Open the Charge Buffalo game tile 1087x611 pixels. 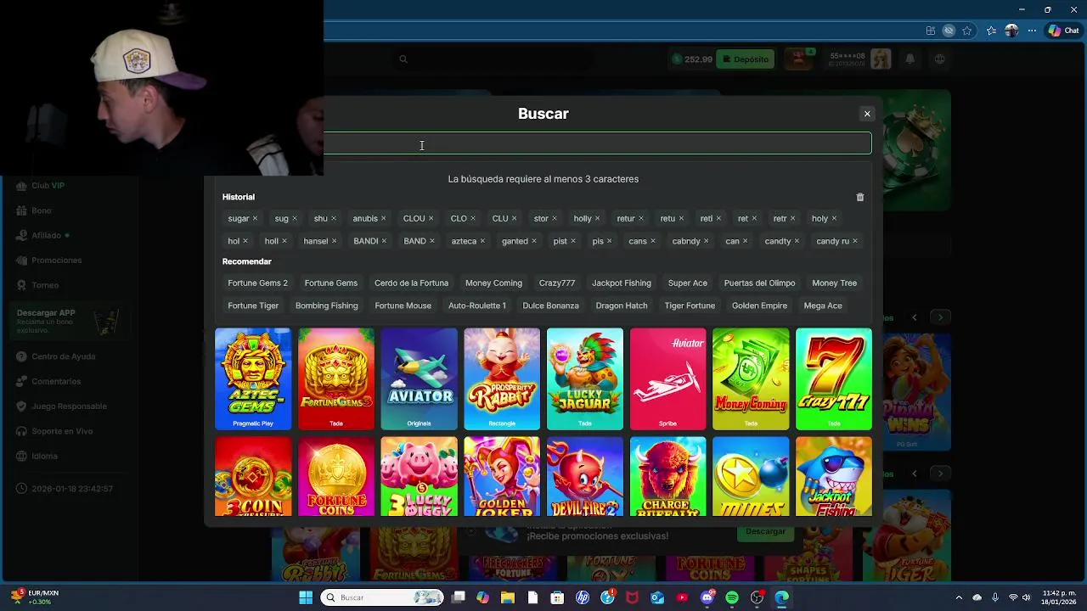668,477
